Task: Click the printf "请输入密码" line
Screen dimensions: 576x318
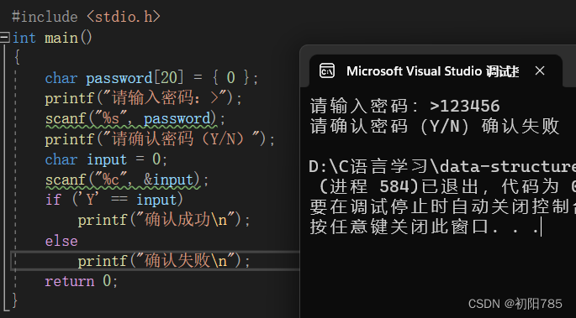Action: (x=143, y=98)
